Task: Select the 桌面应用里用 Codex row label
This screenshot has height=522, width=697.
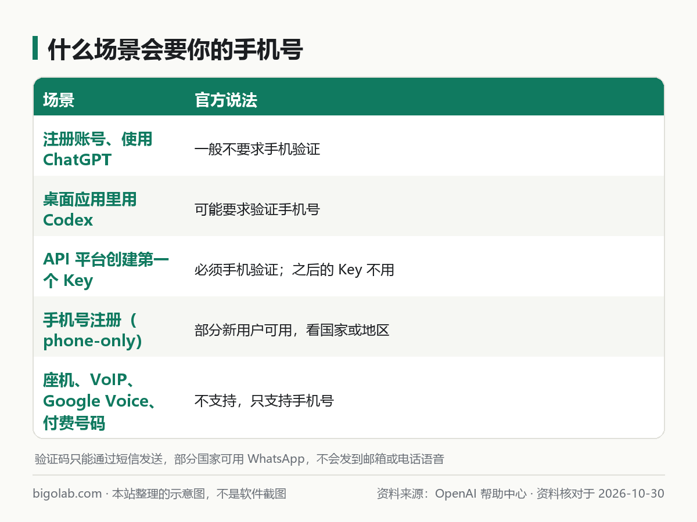Action: pyautogui.click(x=90, y=209)
